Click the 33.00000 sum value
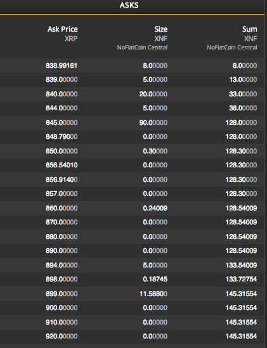 pyautogui.click(x=243, y=94)
